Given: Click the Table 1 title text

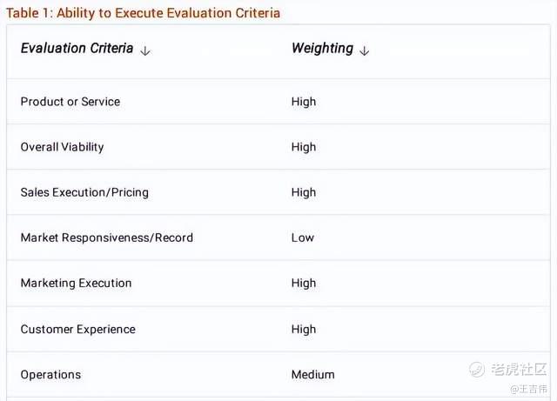Looking at the screenshot, I should 144,13.
